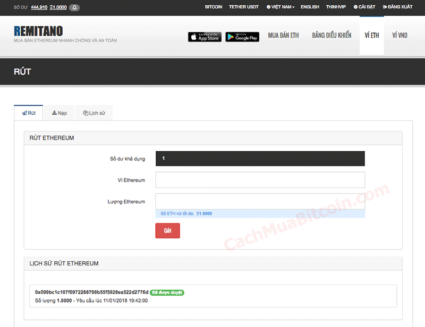The height and width of the screenshot is (327, 425).
Task: Click the max withdrawal amount Ξ1.0000
Action: click(204, 213)
